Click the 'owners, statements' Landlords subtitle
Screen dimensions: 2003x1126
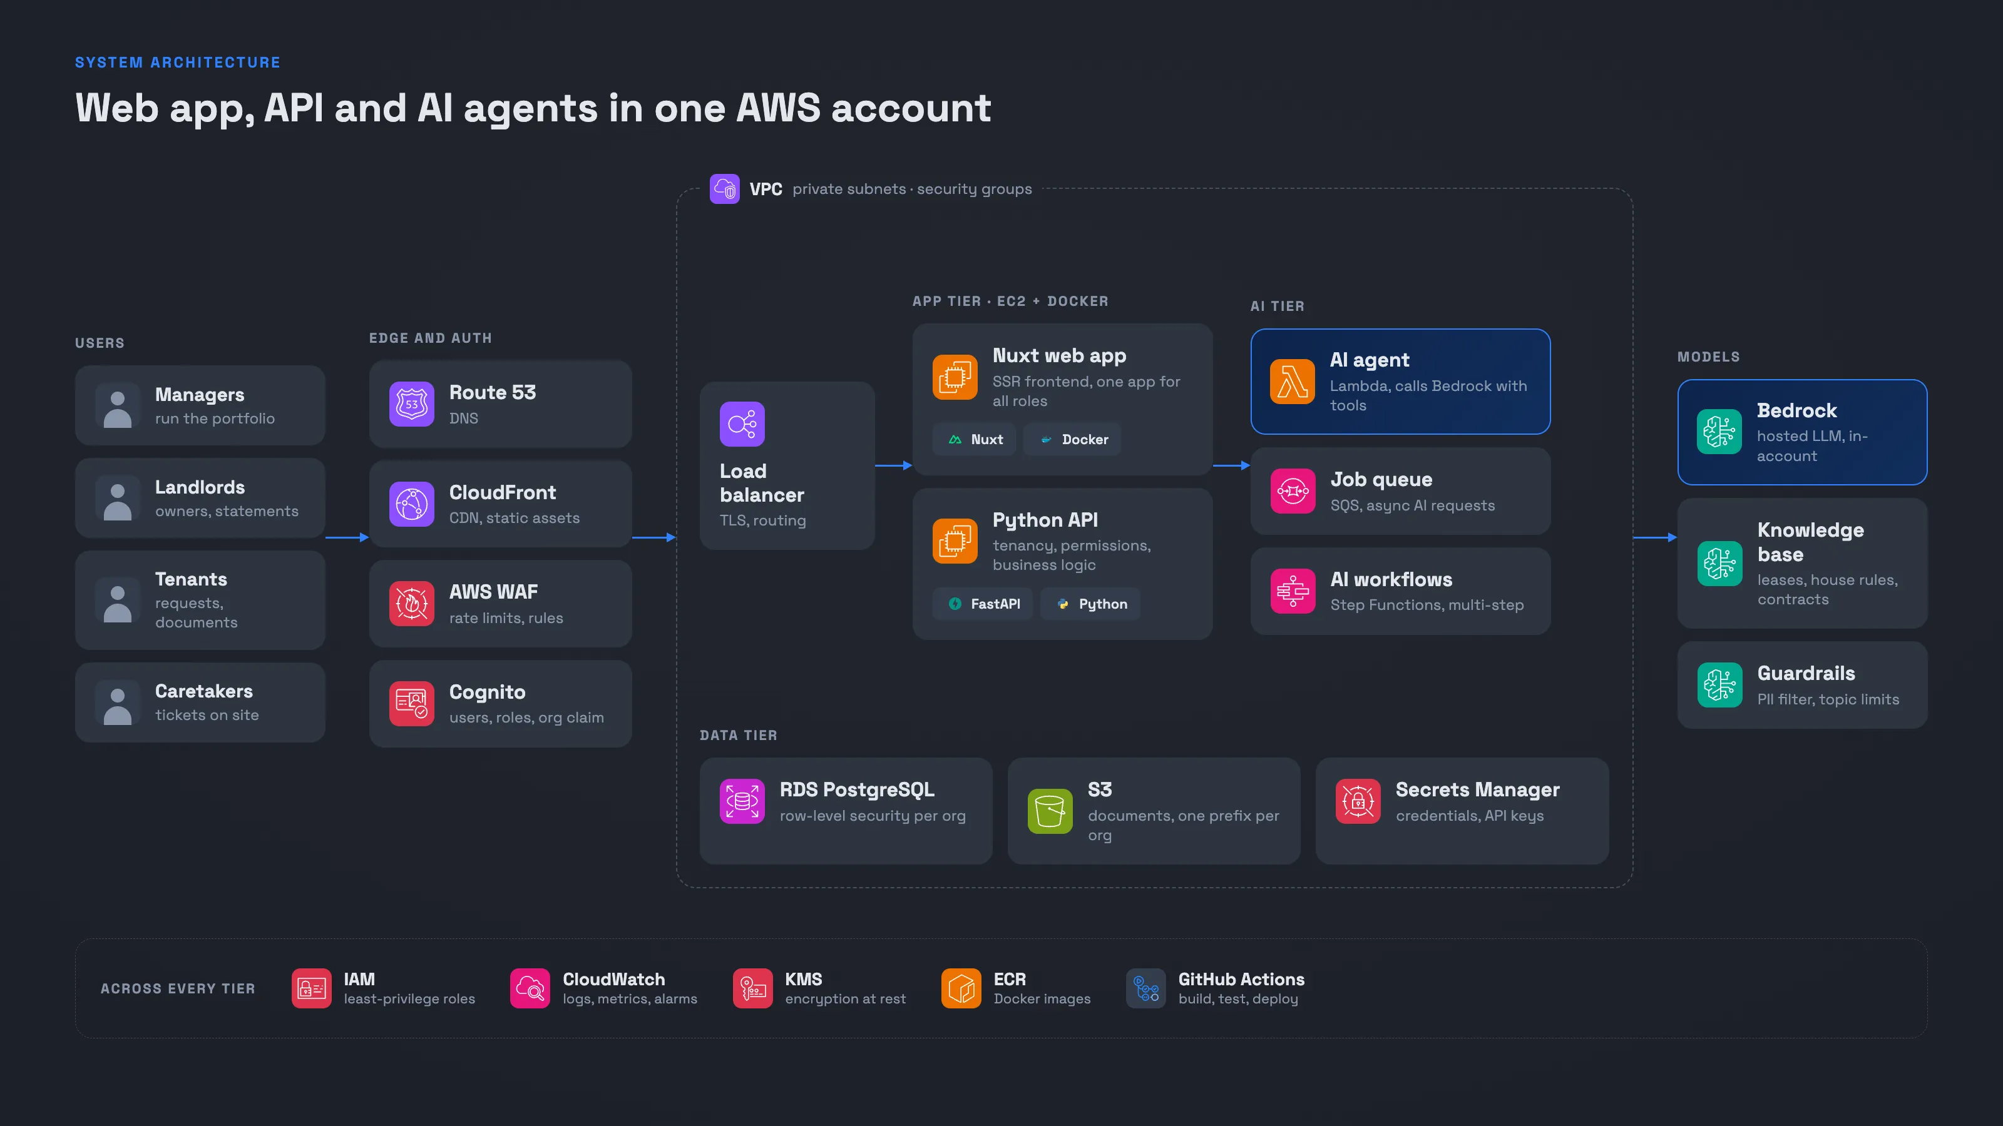click(226, 511)
